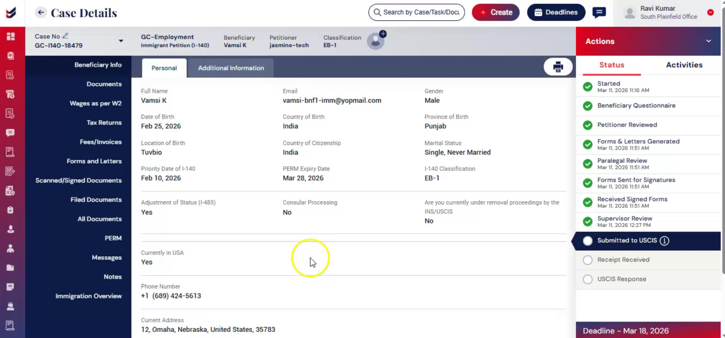This screenshot has width=725, height=338.
Task: Click green check for Forms & Letters Generated
Action: point(588,144)
